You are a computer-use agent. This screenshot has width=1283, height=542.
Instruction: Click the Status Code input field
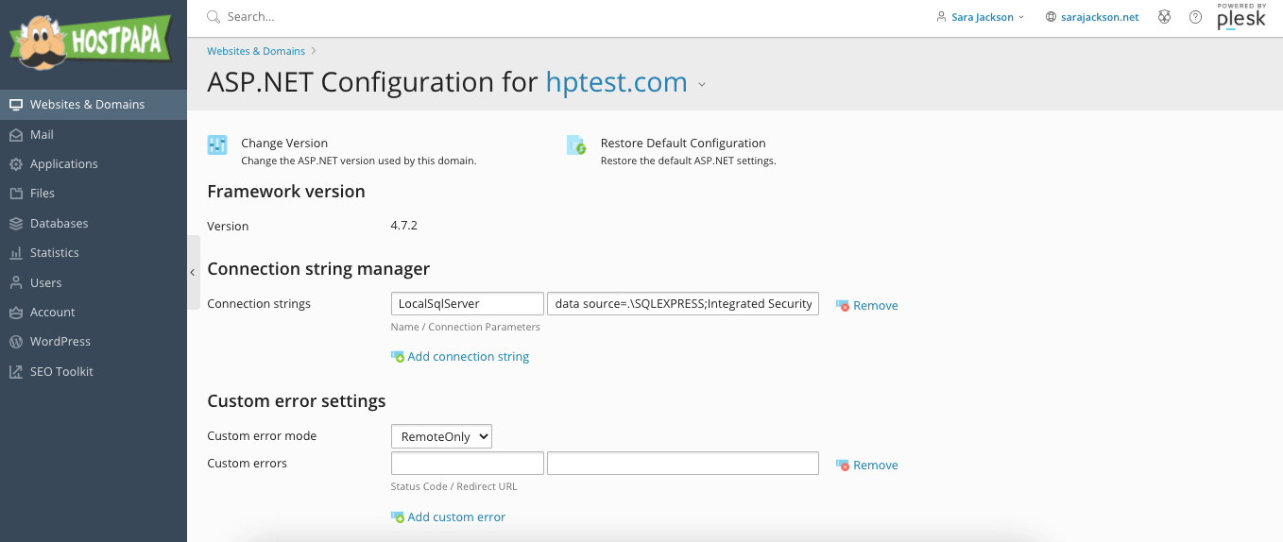tap(468, 463)
